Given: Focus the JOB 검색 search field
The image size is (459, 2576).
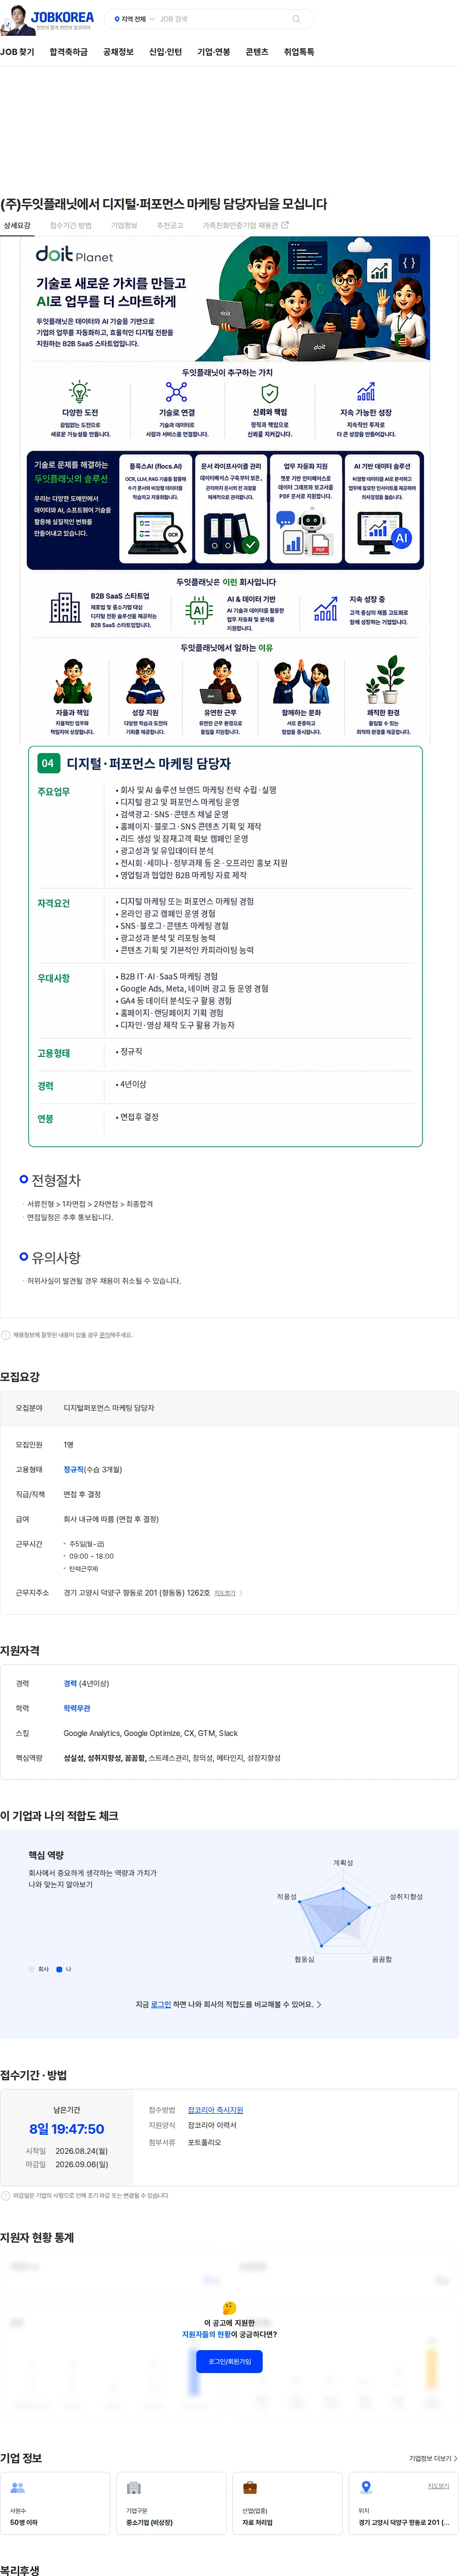Looking at the screenshot, I should pos(222,19).
